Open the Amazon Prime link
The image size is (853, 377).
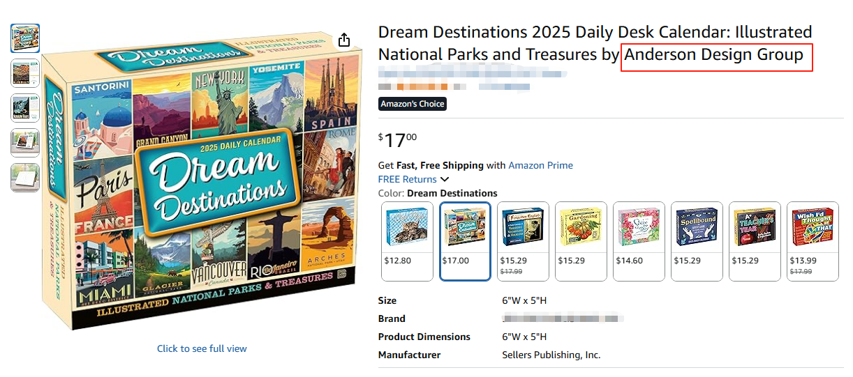(540, 166)
